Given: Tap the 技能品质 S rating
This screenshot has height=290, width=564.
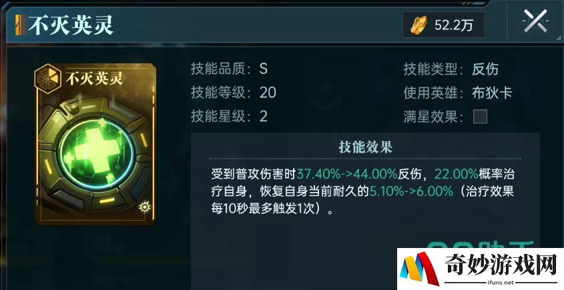Looking at the screenshot, I should (263, 69).
